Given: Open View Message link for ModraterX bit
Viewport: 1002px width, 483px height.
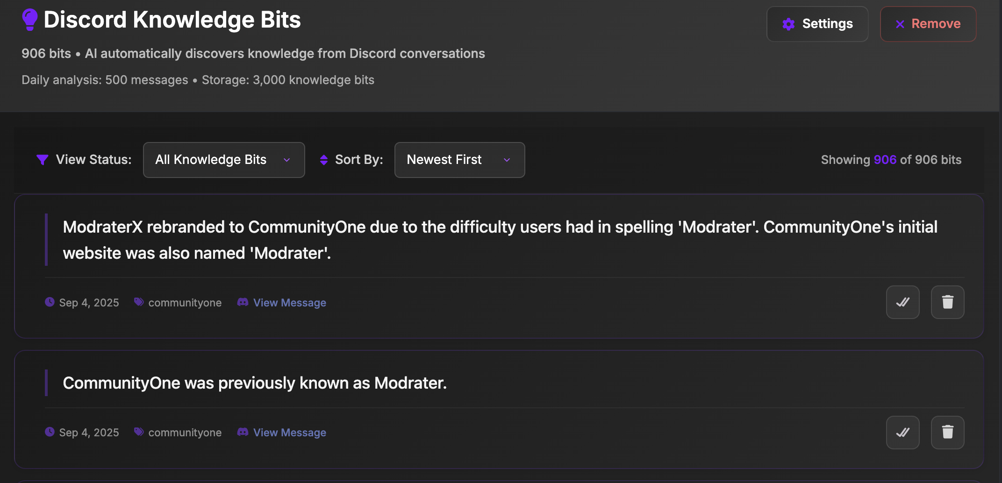Looking at the screenshot, I should click(290, 303).
